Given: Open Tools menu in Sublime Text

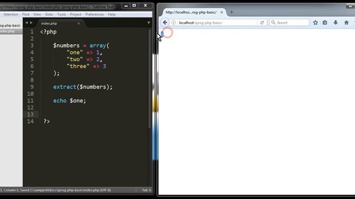Looking at the screenshot, I should pos(62,14).
